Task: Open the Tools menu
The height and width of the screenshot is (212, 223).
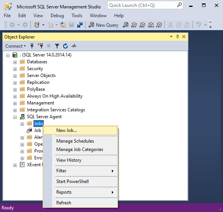Action: coord(77,16)
